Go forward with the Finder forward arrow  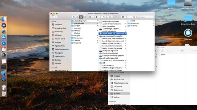click(x=55, y=17)
